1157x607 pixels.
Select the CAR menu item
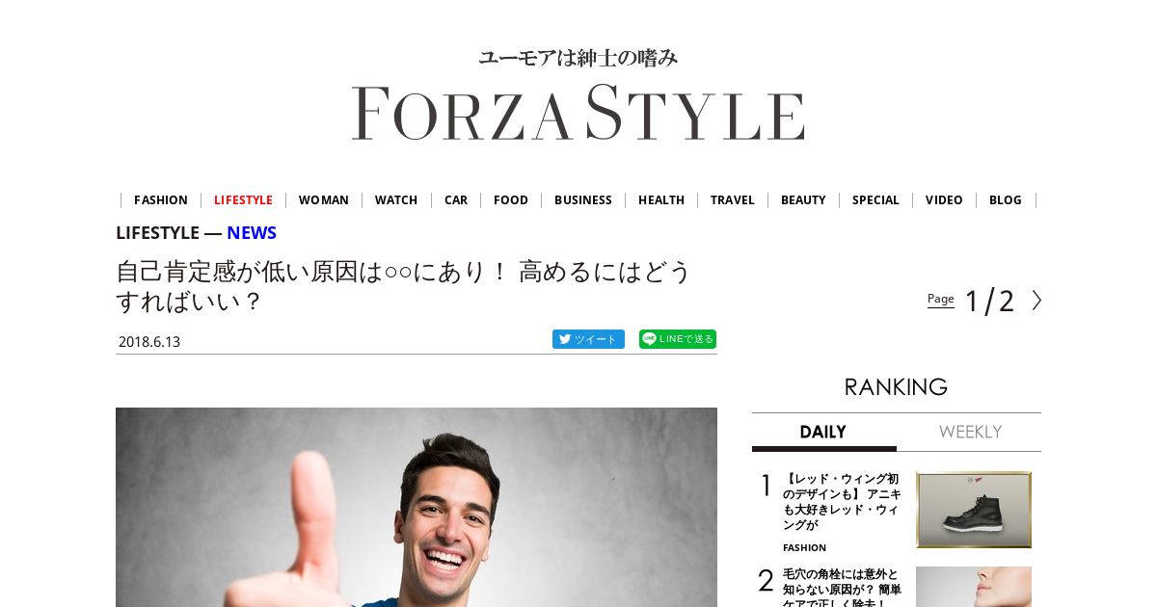456,200
